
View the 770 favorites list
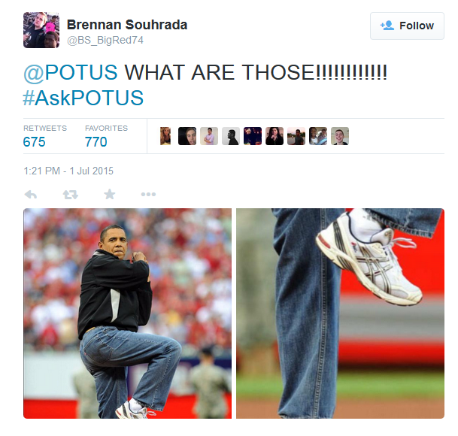click(x=106, y=136)
